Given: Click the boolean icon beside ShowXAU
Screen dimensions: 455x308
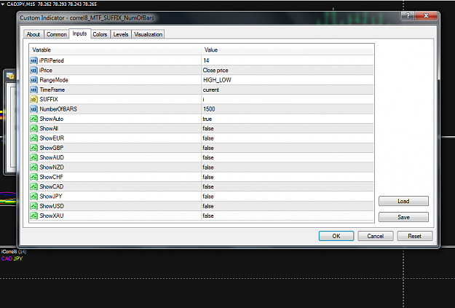Looking at the screenshot, I should pos(34,216).
